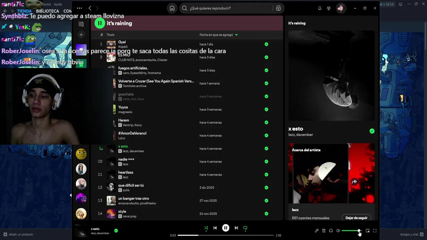The image size is (427, 240).
Task: Open the Tomiloko archive artist link
Action: pos(134,86)
